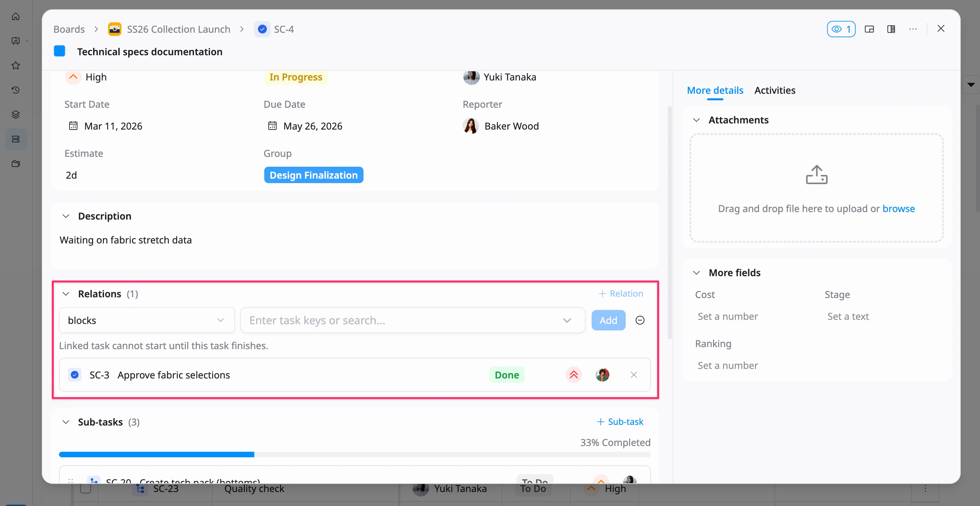Click the dialog vertical scrollbar
The width and height of the screenshot is (980, 506).
(x=670, y=222)
